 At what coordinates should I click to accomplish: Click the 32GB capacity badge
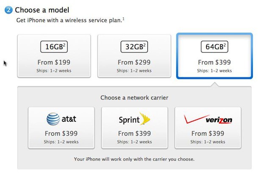click(x=134, y=46)
